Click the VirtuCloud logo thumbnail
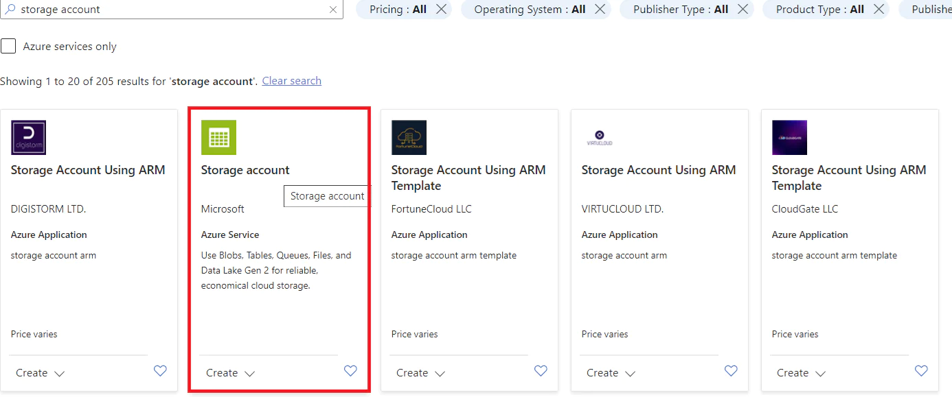Image resolution: width=952 pixels, height=397 pixels. click(599, 137)
